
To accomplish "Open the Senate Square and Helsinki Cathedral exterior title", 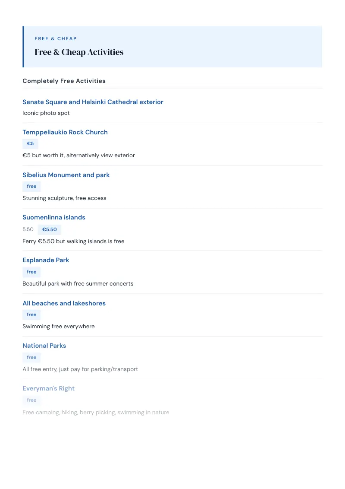I will coord(93,102).
